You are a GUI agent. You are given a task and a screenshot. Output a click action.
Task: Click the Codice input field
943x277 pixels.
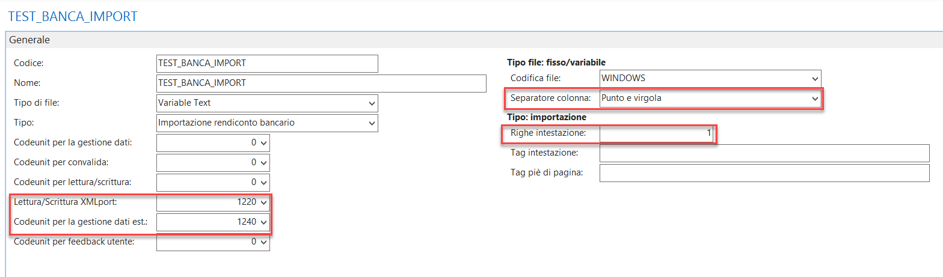tap(267, 63)
